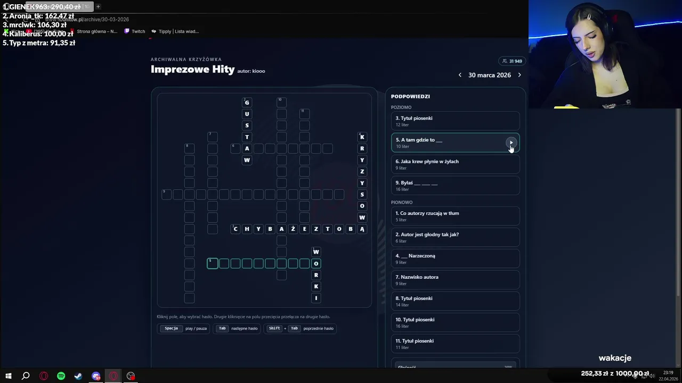Click the crossword cell with letter C

(x=236, y=229)
